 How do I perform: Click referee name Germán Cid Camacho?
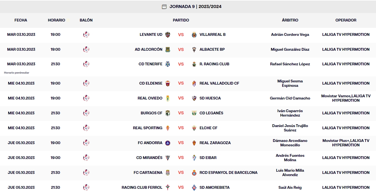point(290,98)
